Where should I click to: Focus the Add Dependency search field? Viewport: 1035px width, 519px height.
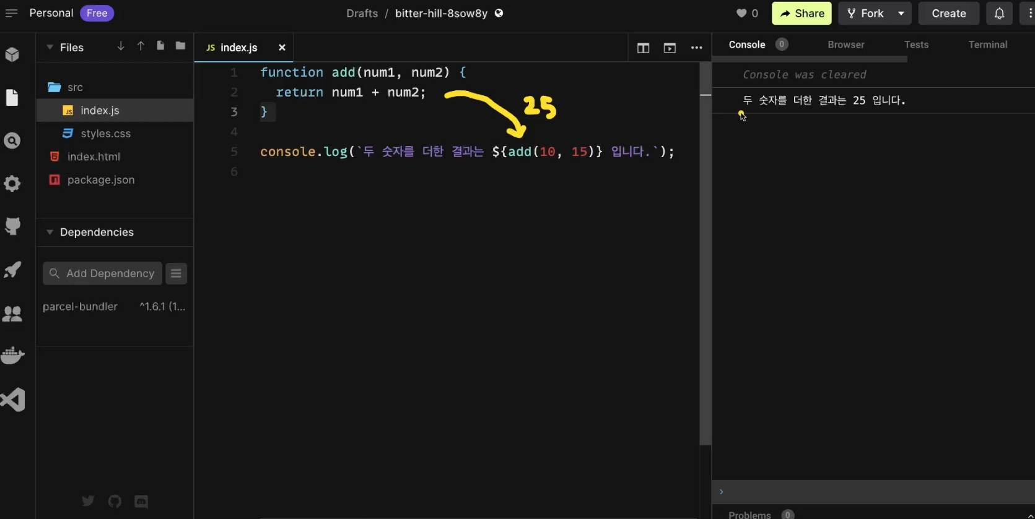pos(102,273)
